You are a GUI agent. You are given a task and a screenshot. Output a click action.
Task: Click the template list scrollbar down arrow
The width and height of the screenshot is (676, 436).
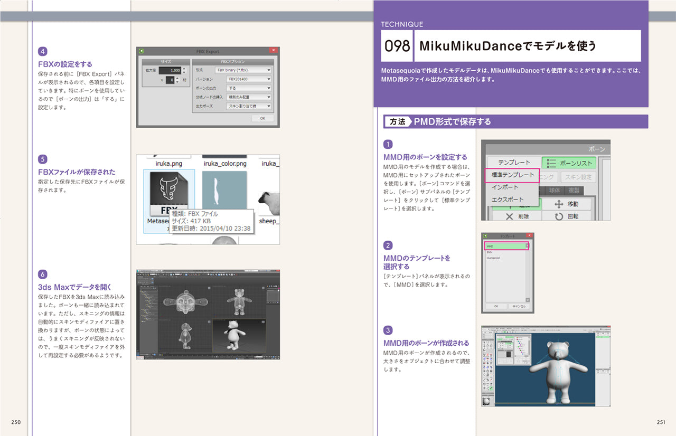(x=528, y=300)
